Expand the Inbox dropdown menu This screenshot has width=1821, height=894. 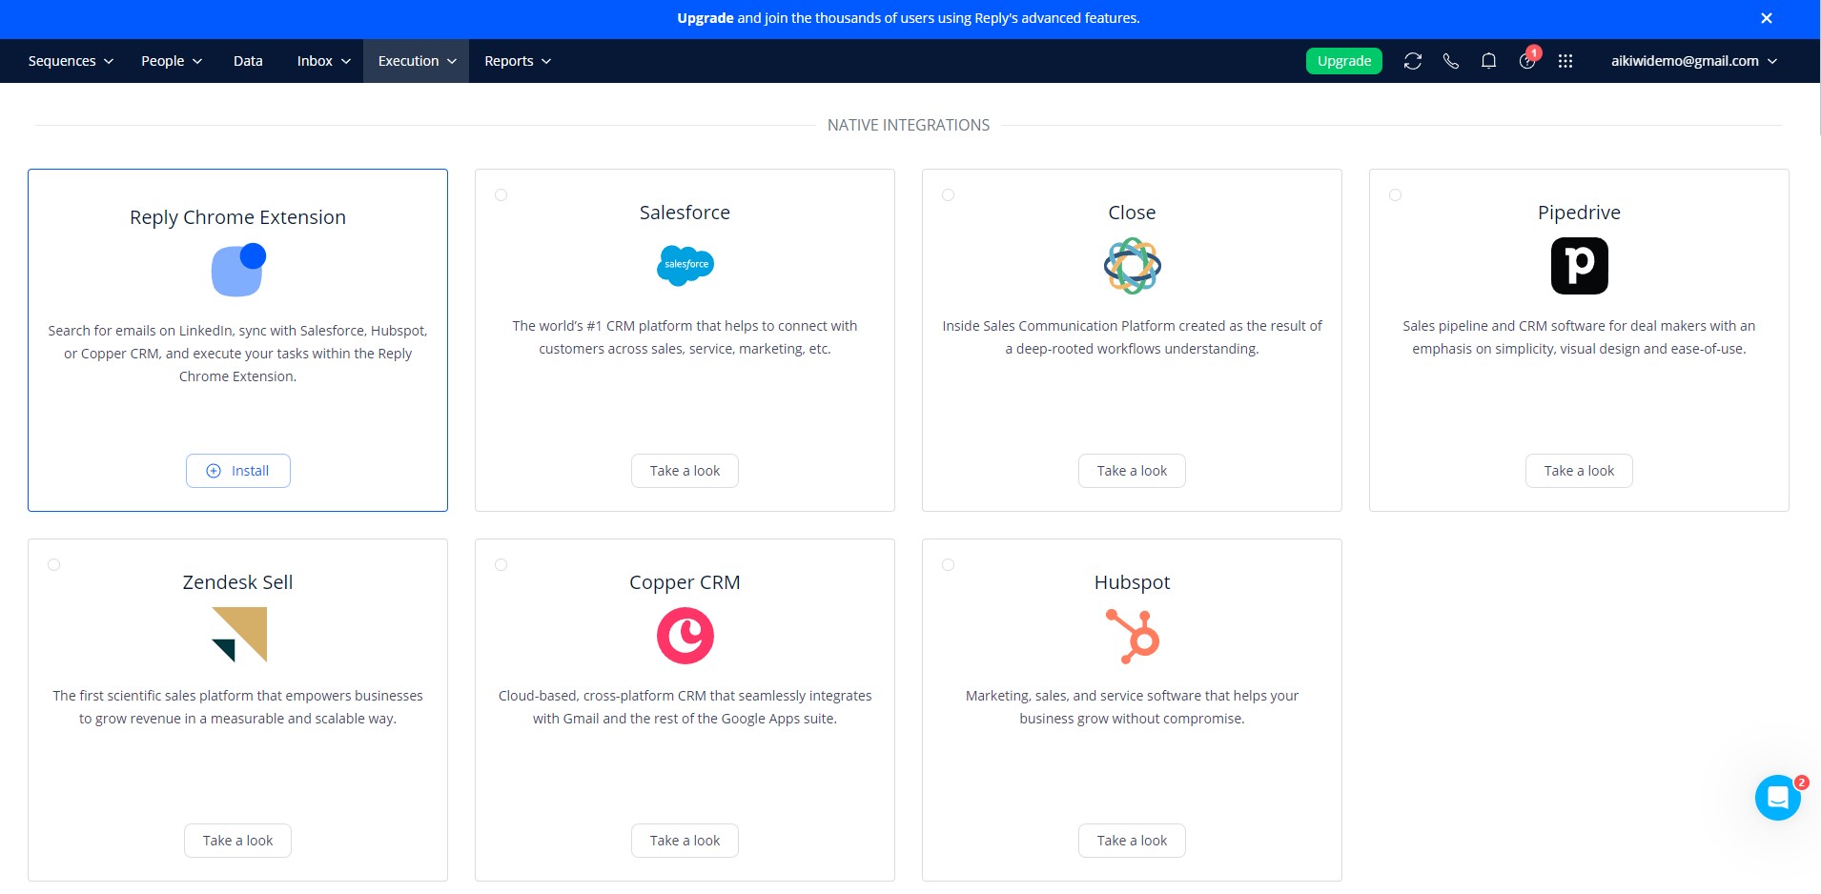[324, 61]
